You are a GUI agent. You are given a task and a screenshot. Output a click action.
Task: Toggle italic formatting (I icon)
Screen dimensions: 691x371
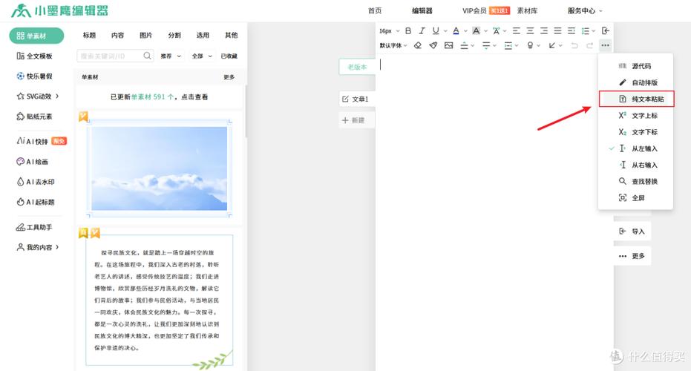pyautogui.click(x=422, y=31)
